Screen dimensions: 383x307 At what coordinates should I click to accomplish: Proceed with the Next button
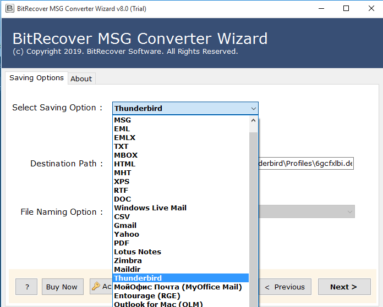coord(344,287)
